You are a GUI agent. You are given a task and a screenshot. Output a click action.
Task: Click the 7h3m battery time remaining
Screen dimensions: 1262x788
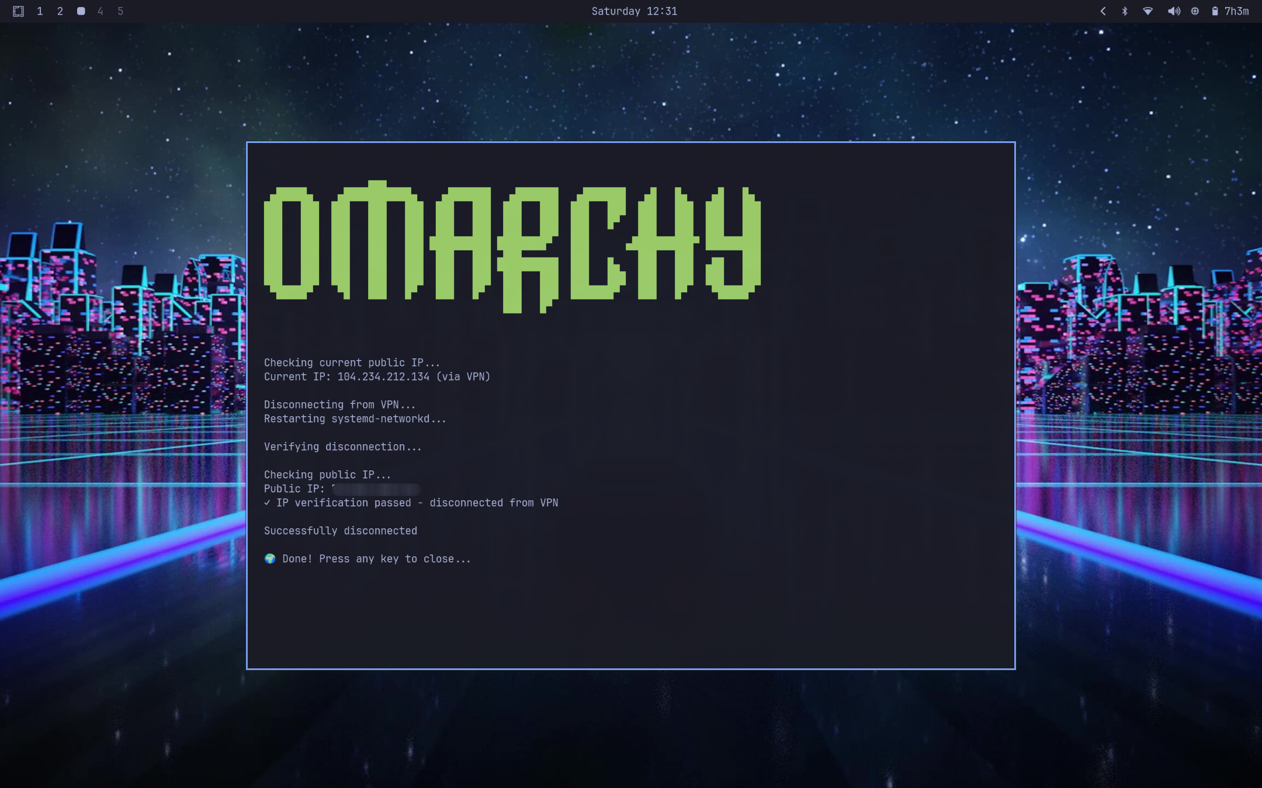click(x=1236, y=11)
